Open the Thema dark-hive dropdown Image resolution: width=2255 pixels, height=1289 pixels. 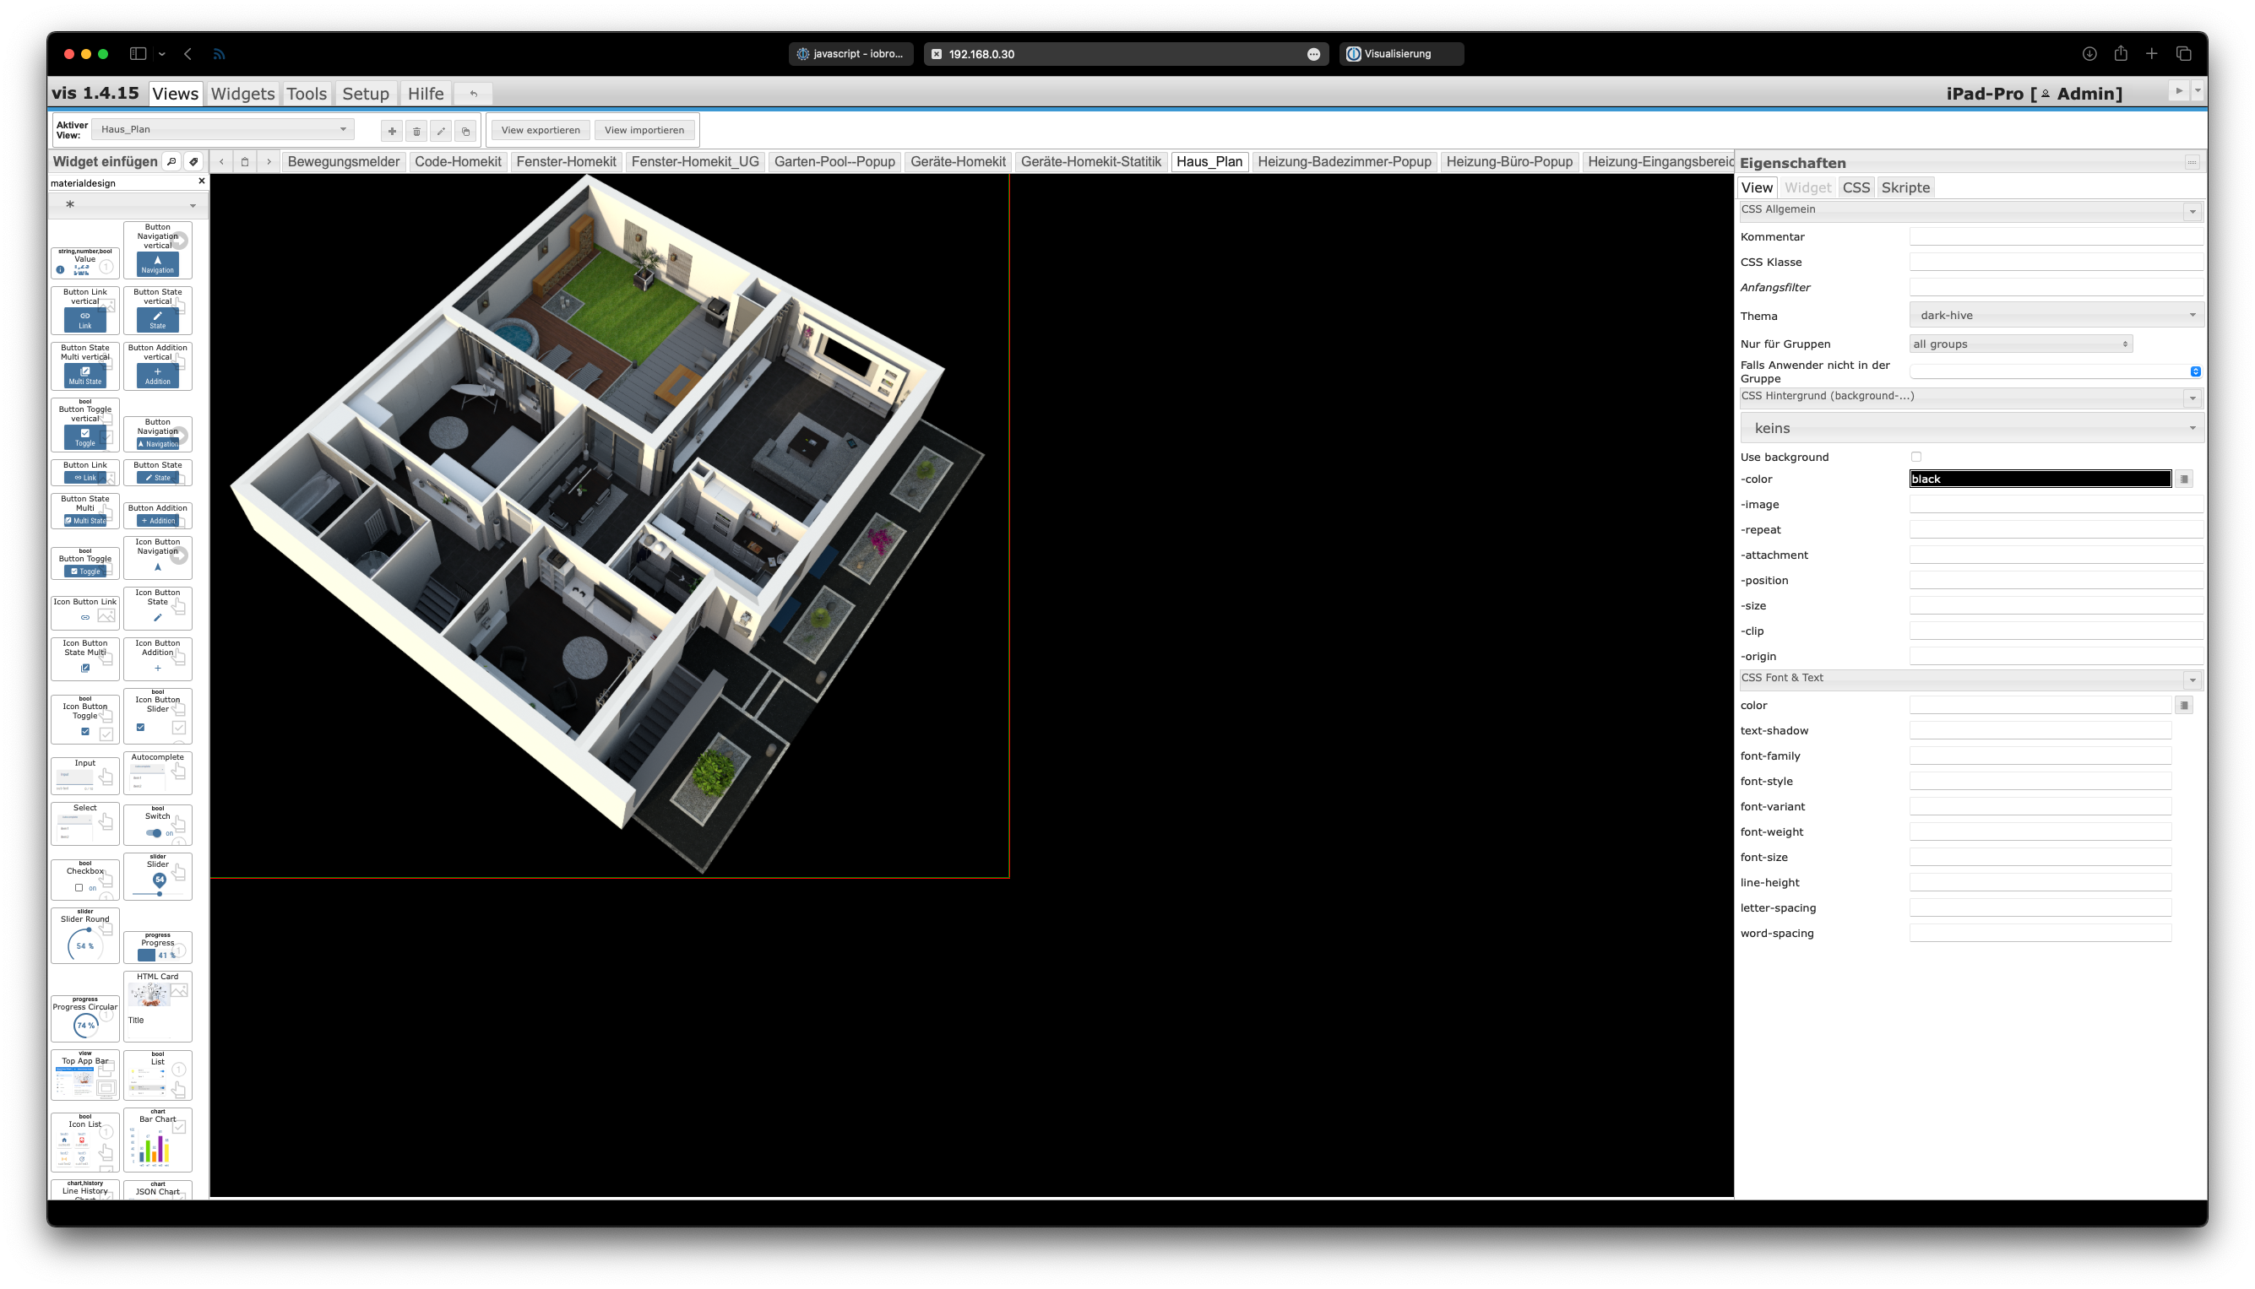pyautogui.click(x=2055, y=315)
